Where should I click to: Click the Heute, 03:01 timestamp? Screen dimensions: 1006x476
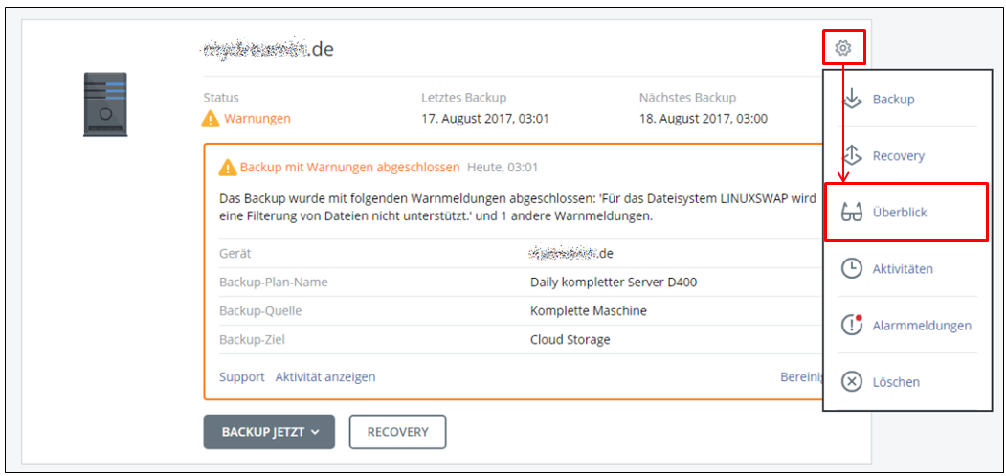tap(503, 168)
